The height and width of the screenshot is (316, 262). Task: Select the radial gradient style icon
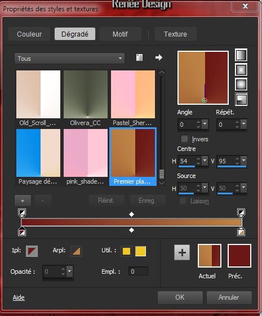pyautogui.click(x=241, y=99)
